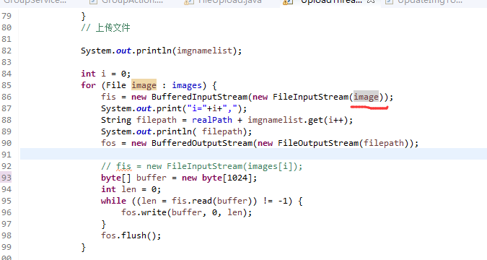
Task: Click the 'fos.flush()' statement on line 98
Action: (x=131, y=235)
